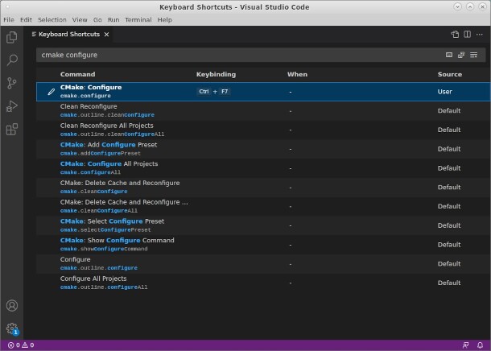Click the 'User' source cell
491x351 pixels.
pos(444,92)
